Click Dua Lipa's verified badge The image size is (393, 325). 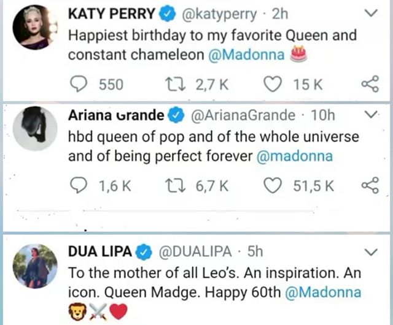[145, 252]
